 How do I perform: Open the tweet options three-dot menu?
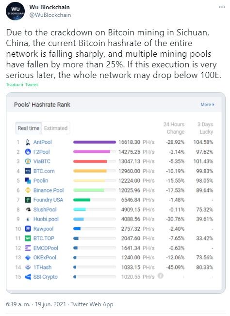click(x=222, y=7)
